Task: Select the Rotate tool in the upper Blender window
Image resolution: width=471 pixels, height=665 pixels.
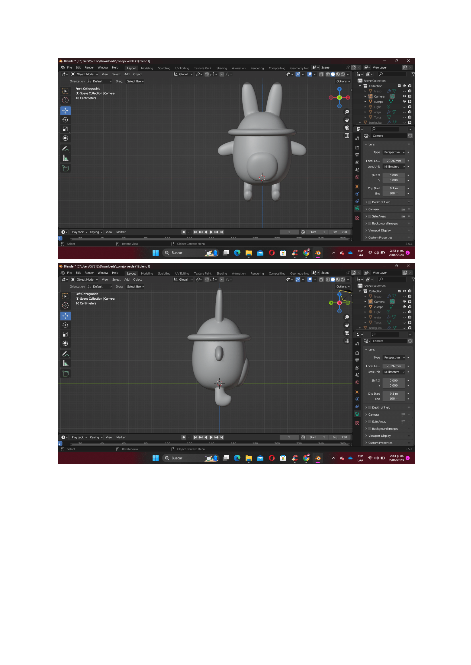Action: pyautogui.click(x=65, y=120)
